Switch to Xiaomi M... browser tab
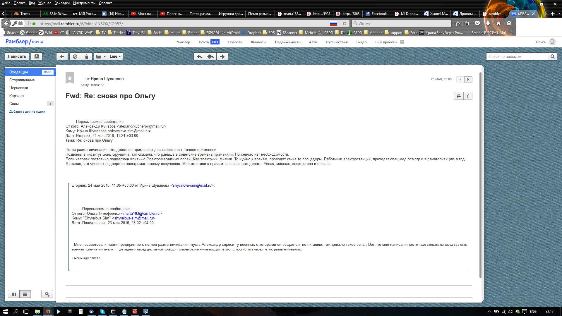 (436, 14)
